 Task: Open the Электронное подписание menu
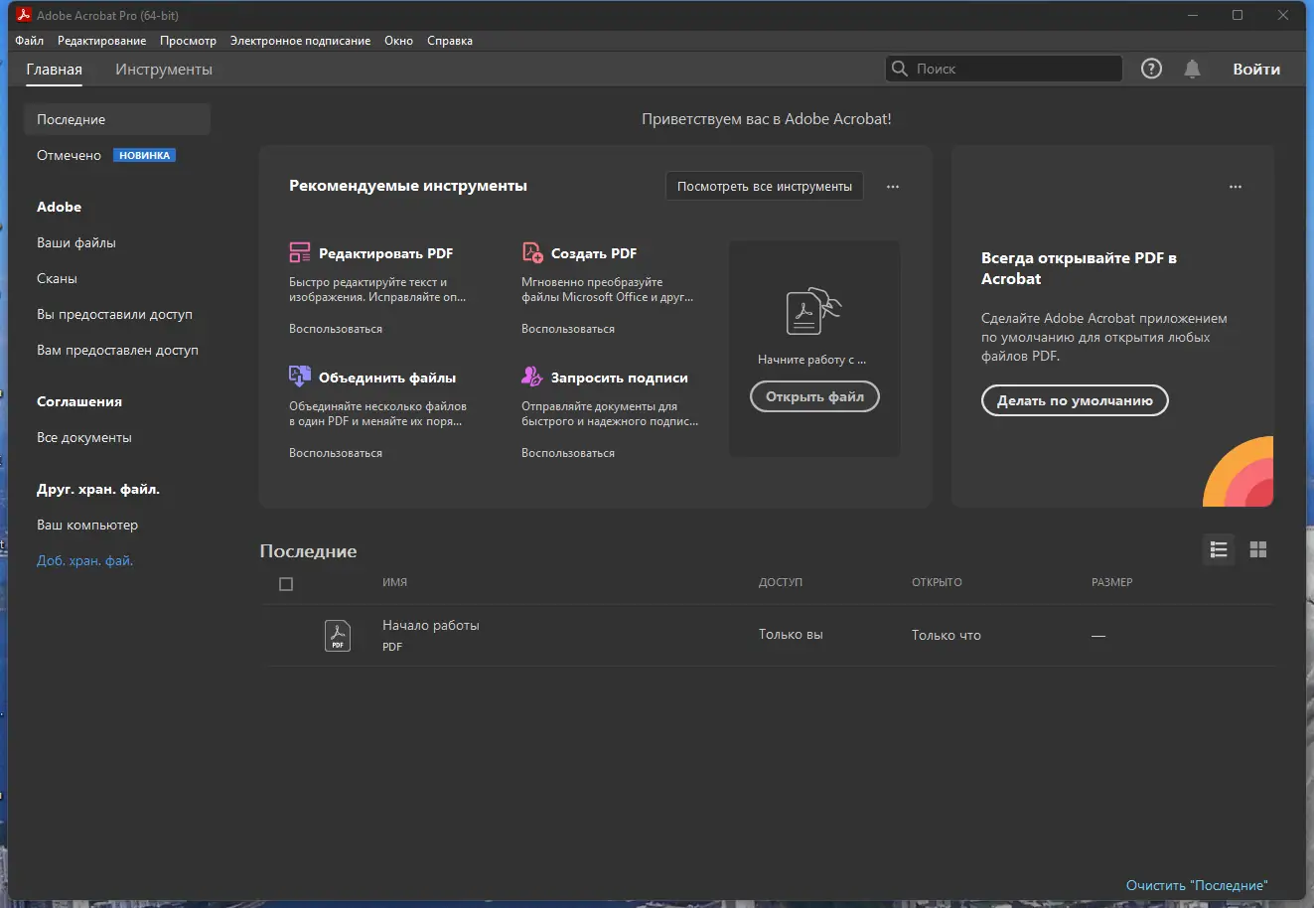click(300, 41)
